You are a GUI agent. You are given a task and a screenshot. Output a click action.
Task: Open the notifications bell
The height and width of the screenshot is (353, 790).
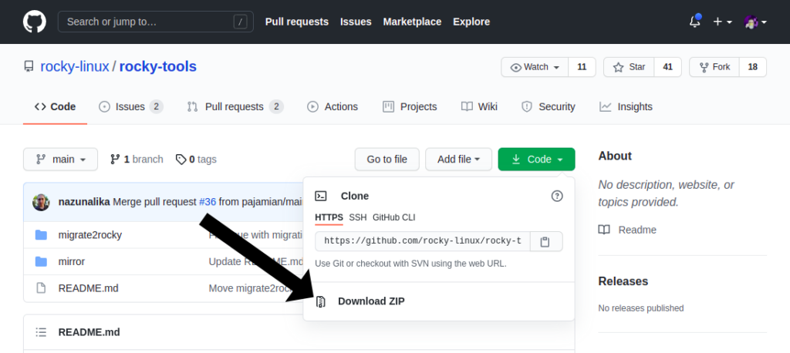tap(695, 22)
